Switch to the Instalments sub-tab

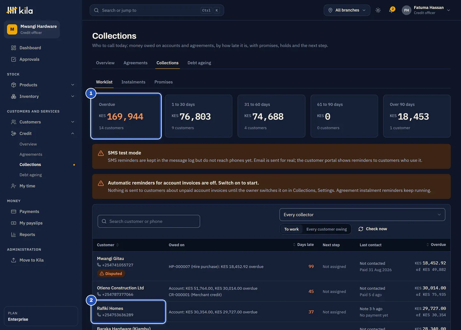click(133, 82)
